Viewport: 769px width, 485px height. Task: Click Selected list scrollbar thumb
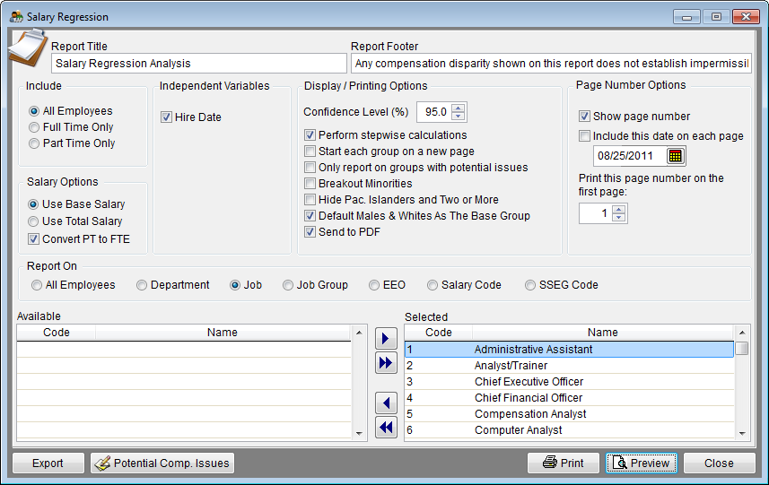tap(742, 349)
